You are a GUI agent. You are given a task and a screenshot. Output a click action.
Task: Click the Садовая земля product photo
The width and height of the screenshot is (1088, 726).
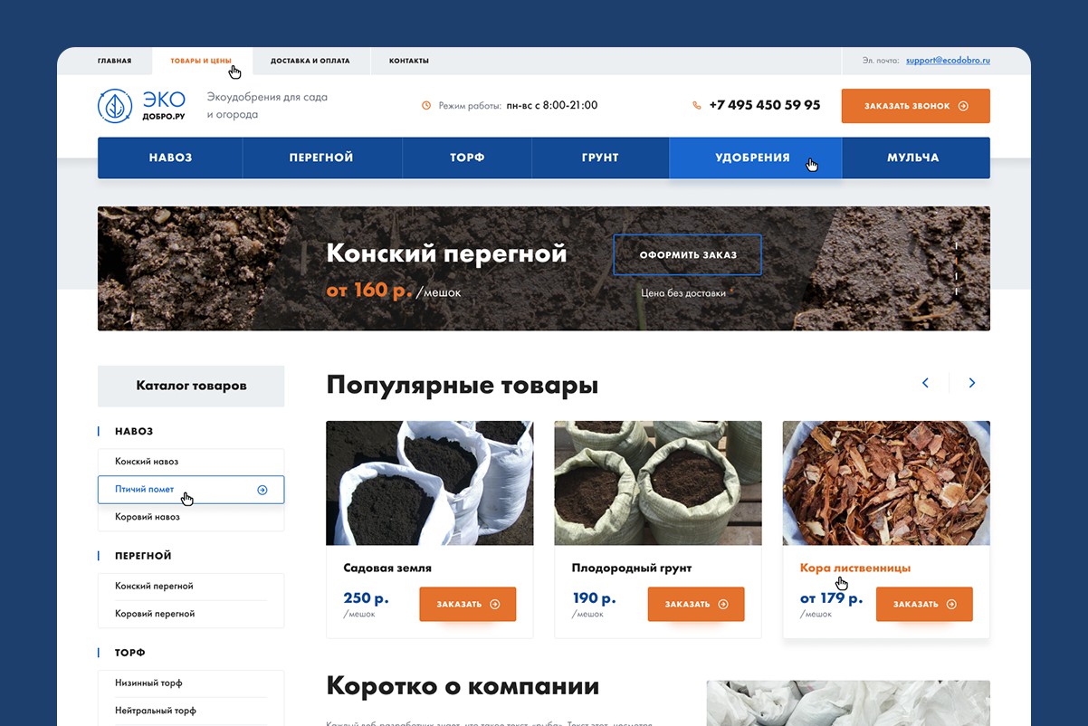pos(430,483)
